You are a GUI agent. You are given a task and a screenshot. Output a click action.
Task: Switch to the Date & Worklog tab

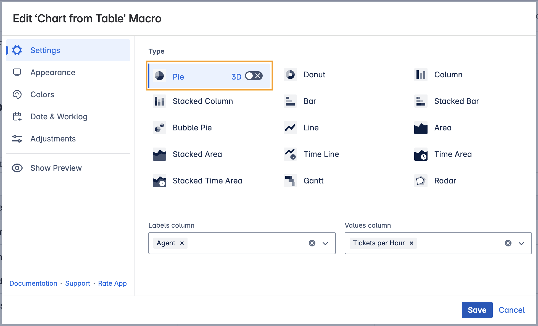[x=59, y=117]
